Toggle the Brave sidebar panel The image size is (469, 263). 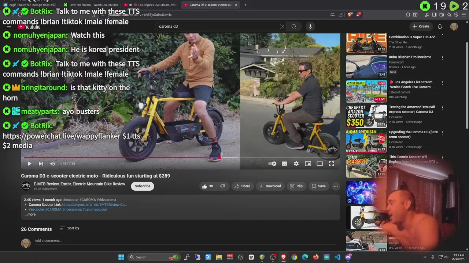[x=434, y=15]
